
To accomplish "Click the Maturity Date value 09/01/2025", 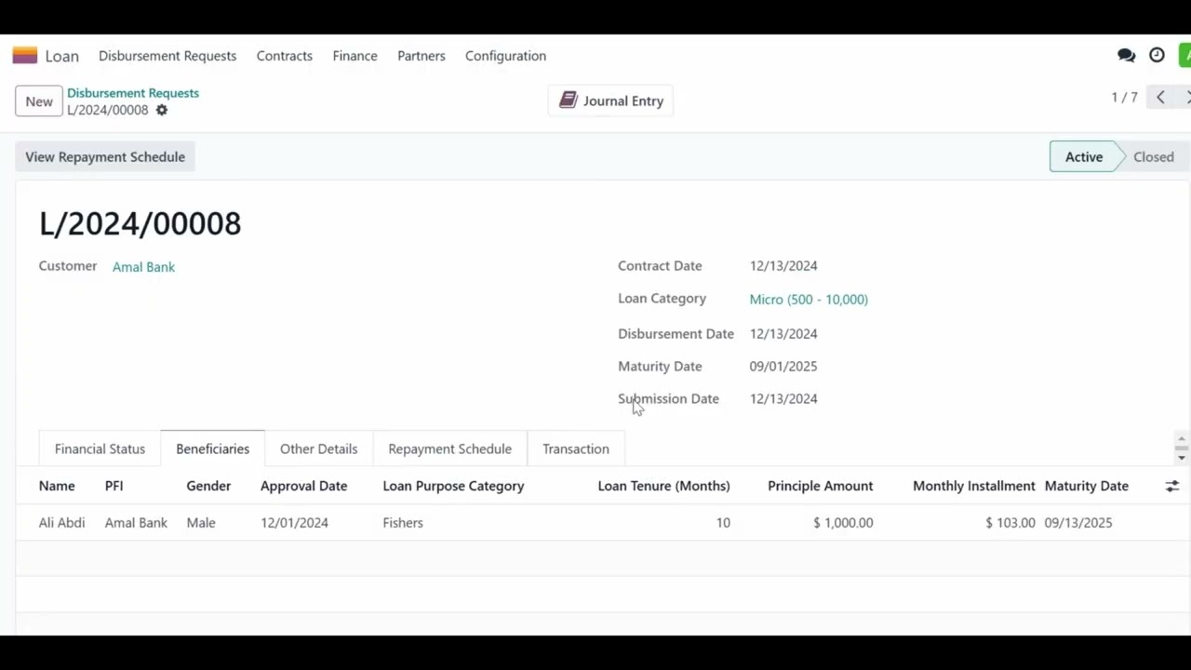I will point(783,367).
